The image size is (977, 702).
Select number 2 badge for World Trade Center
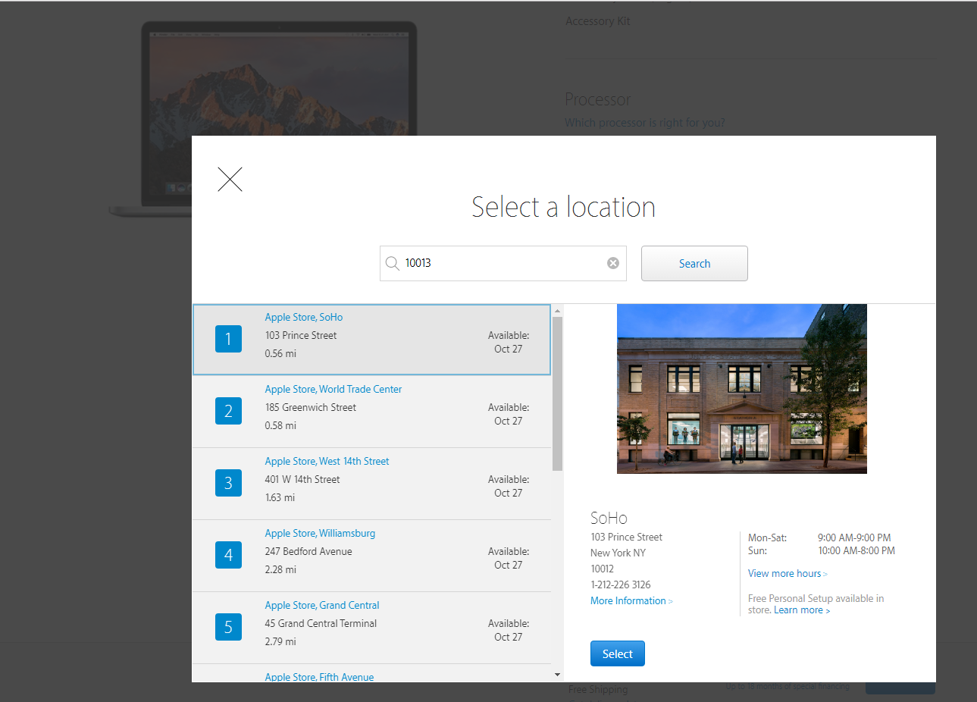coord(228,411)
